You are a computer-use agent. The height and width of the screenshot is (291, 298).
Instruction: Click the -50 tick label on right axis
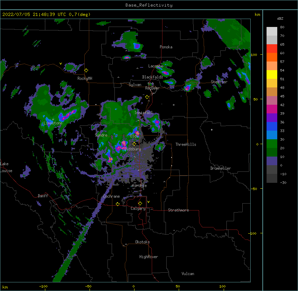254,189
